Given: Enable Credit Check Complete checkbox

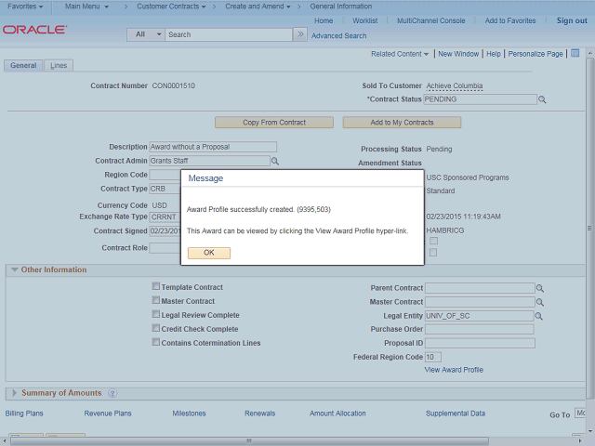Looking at the screenshot, I should (155, 328).
